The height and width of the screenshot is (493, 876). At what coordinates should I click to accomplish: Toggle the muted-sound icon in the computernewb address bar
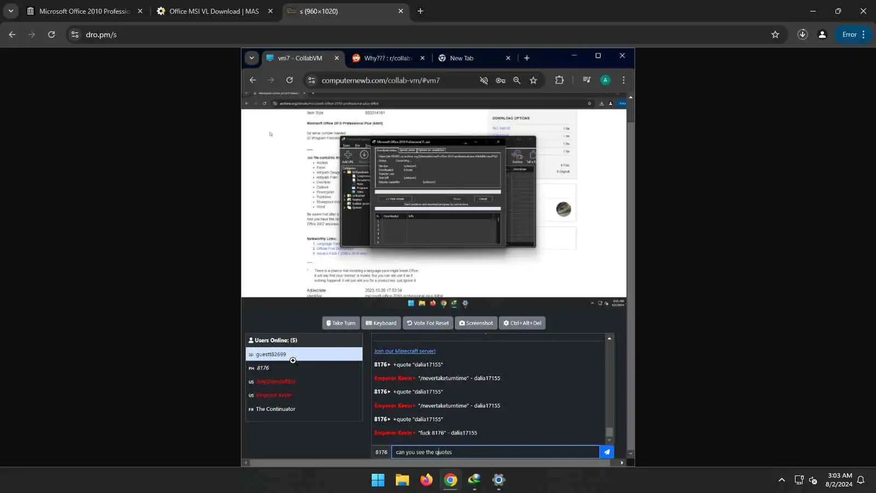484,81
